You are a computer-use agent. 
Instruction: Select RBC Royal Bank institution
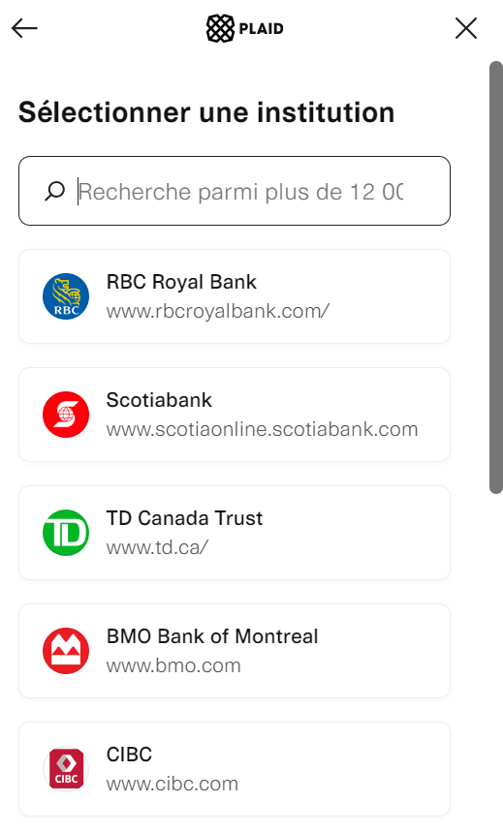[x=235, y=296]
